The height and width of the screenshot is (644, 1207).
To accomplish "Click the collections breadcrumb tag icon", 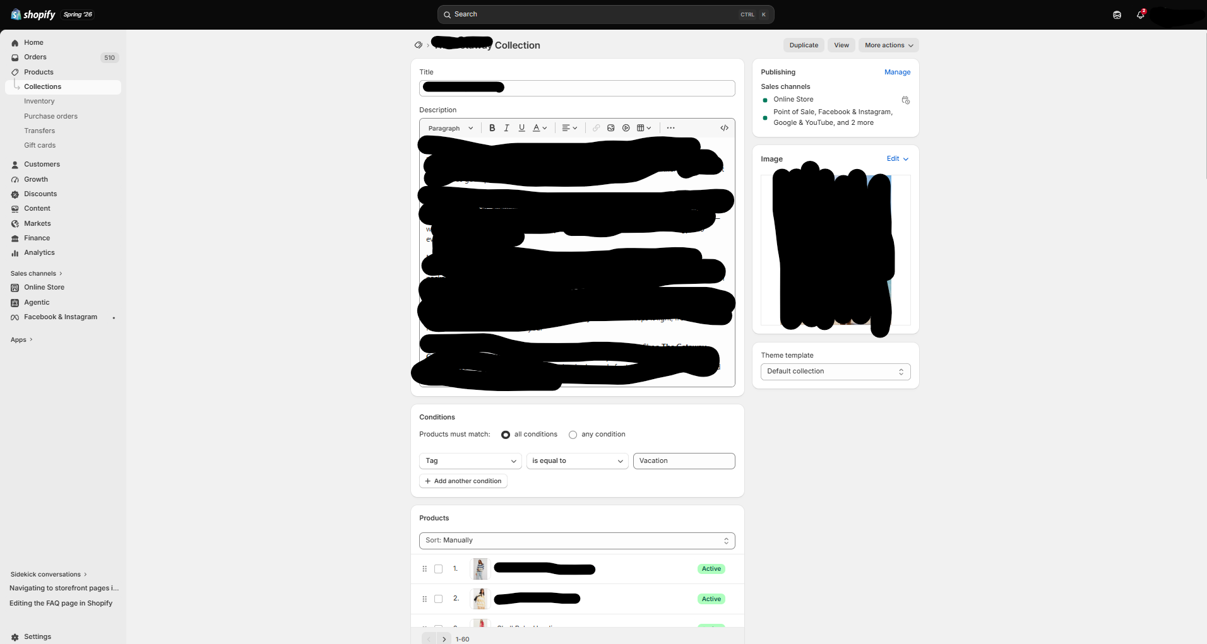I will point(418,45).
